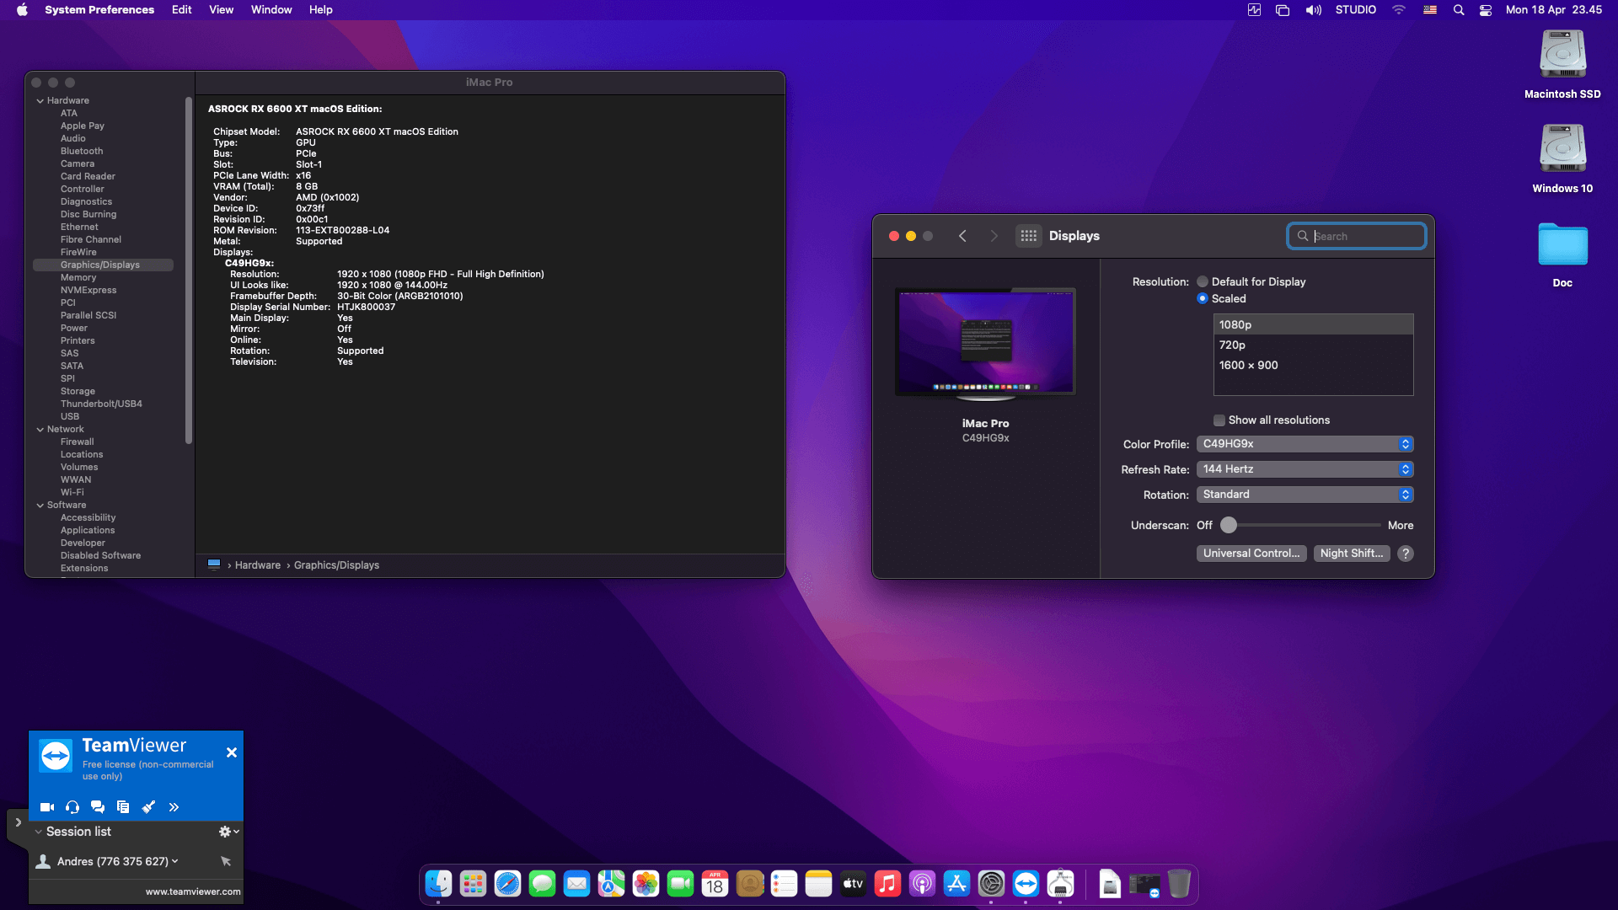
Task: Open System Information chip icon in the Dock
Action: click(1060, 883)
